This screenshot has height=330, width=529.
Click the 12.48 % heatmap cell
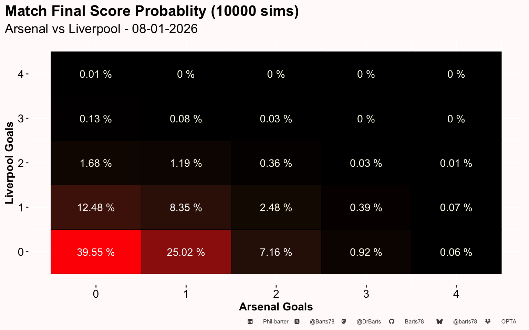(x=96, y=207)
